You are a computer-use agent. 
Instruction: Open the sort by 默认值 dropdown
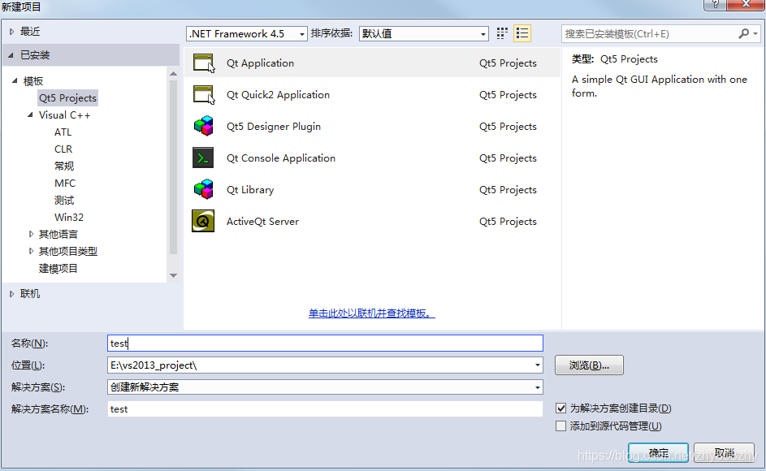423,34
